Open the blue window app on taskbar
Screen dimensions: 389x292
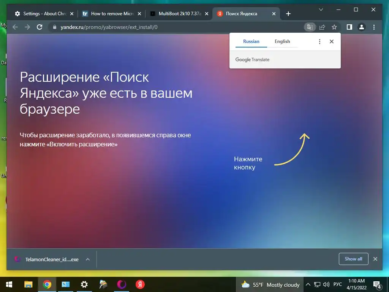[65, 284]
